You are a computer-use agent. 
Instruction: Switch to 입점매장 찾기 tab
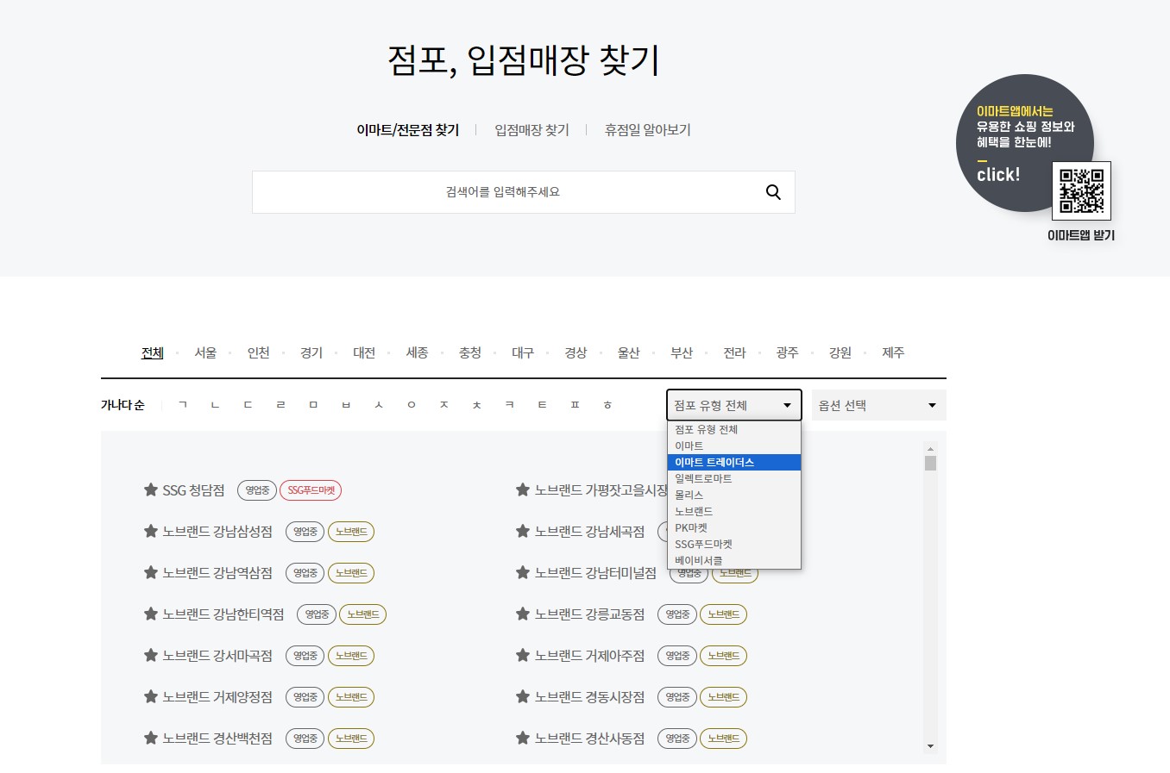(532, 130)
